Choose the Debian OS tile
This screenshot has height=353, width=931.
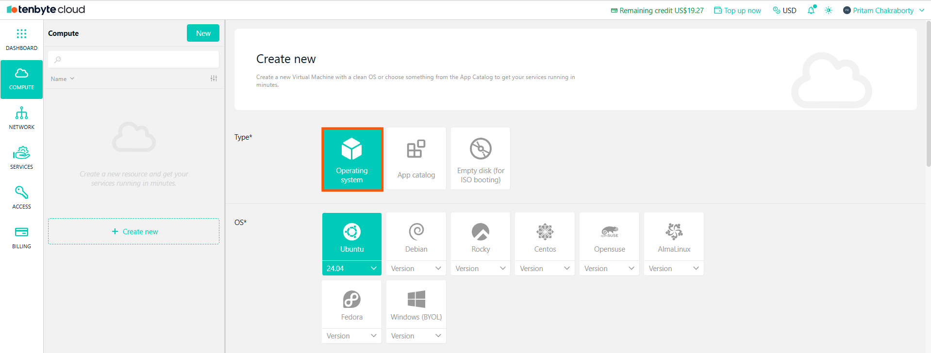[x=416, y=237]
